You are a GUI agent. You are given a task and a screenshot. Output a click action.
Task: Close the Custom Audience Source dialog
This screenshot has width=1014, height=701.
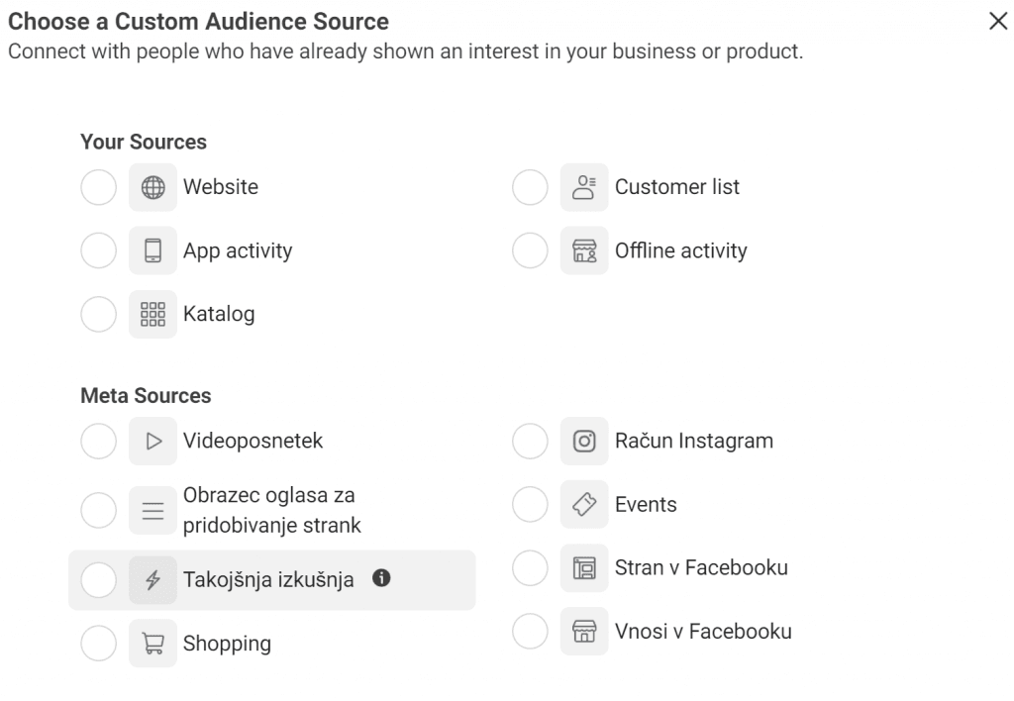point(997,22)
